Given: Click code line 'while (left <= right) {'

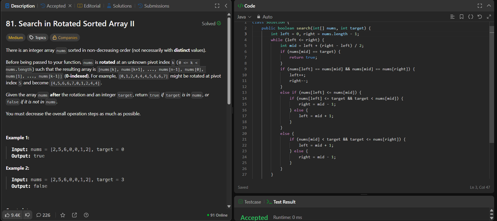Looking at the screenshot, I should 298,40.
